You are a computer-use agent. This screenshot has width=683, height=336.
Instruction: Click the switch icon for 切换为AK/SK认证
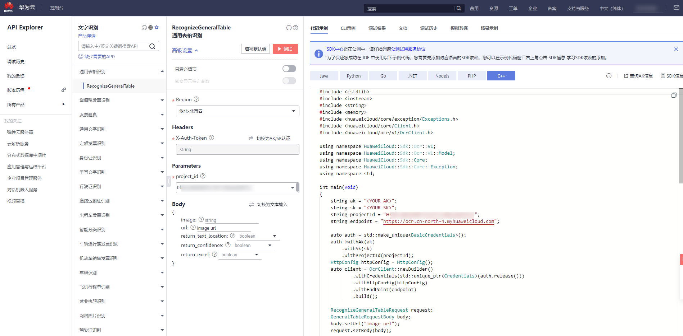pos(251,138)
